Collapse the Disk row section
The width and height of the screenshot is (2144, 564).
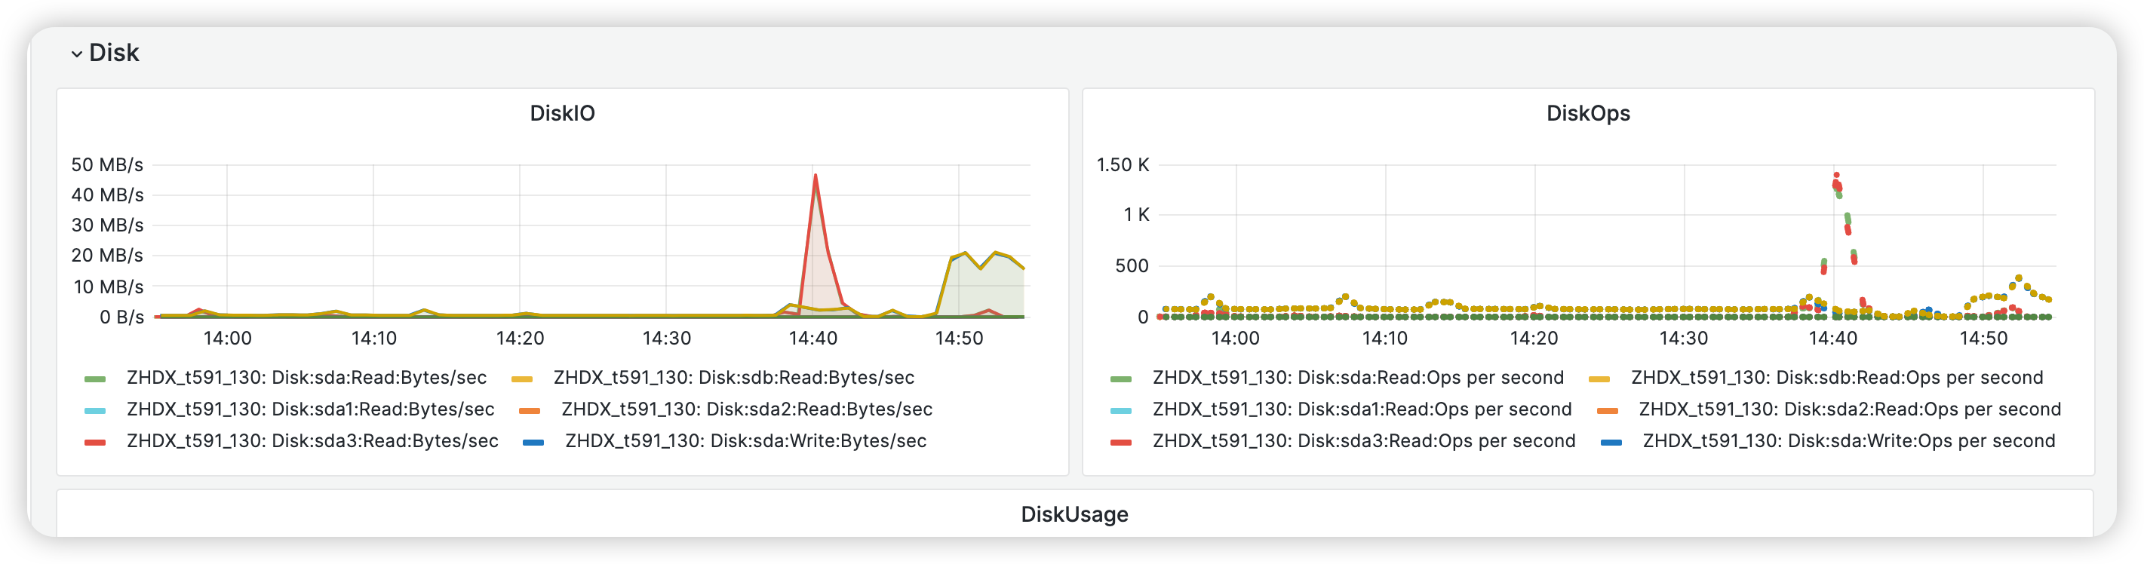(x=77, y=53)
